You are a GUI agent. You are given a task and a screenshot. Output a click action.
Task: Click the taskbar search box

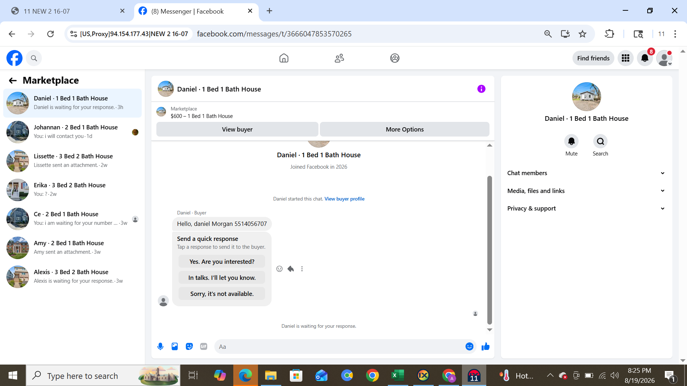pos(103,375)
